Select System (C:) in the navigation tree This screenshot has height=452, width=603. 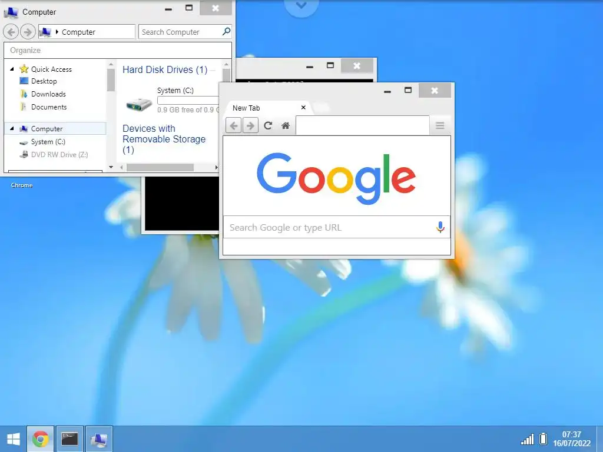48,142
